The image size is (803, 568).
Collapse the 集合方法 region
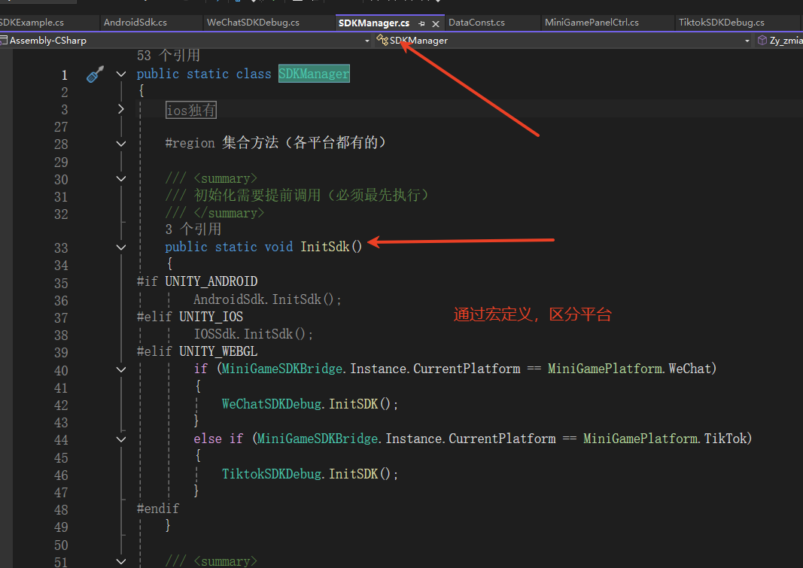121,143
